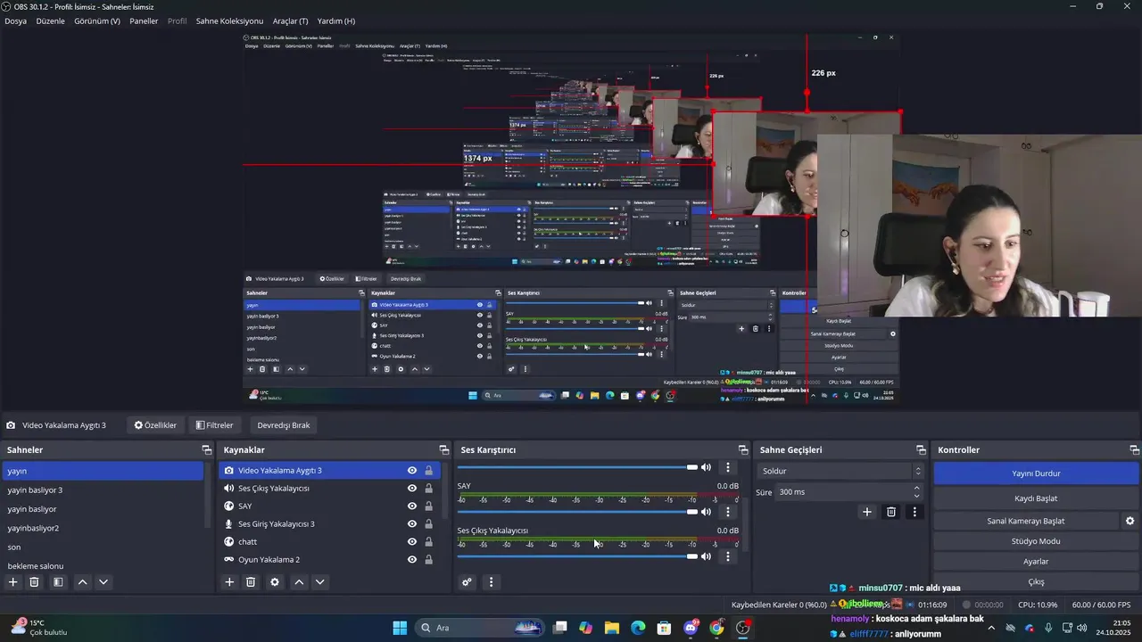Open Google Chrome from taskbar

click(x=716, y=628)
